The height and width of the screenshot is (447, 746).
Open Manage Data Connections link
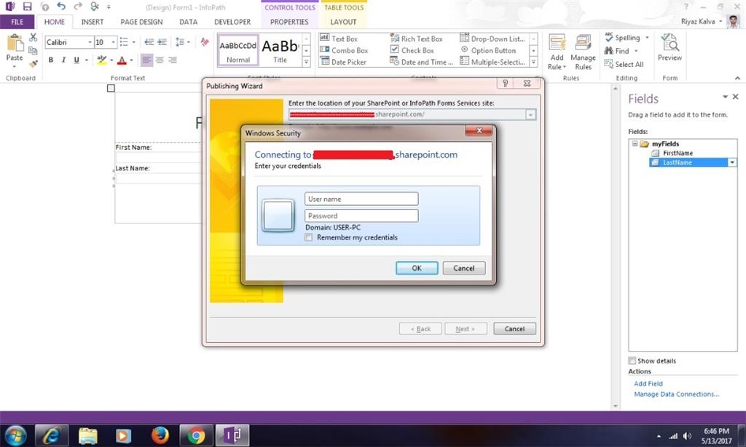(x=676, y=394)
